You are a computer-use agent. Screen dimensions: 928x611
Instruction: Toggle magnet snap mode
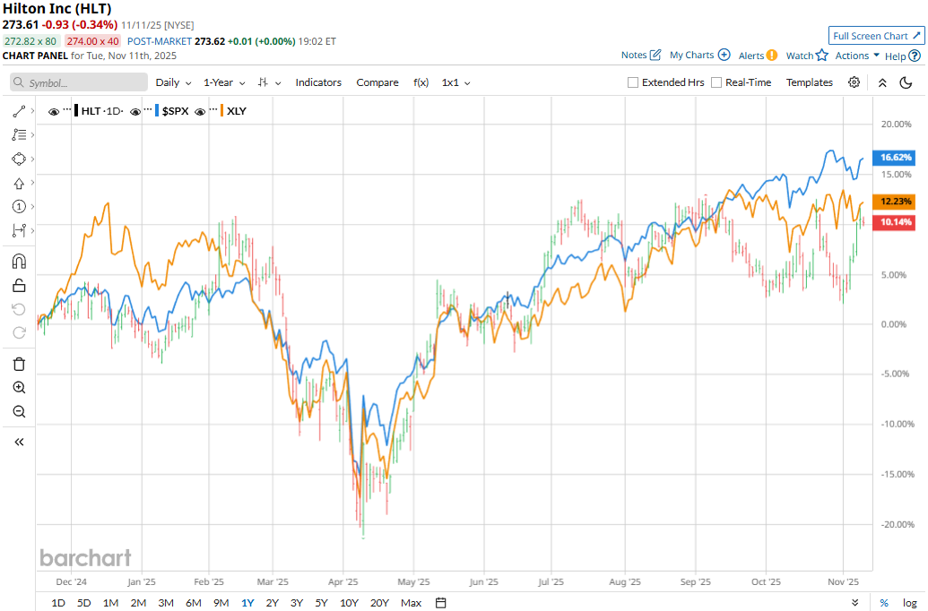pyautogui.click(x=19, y=262)
